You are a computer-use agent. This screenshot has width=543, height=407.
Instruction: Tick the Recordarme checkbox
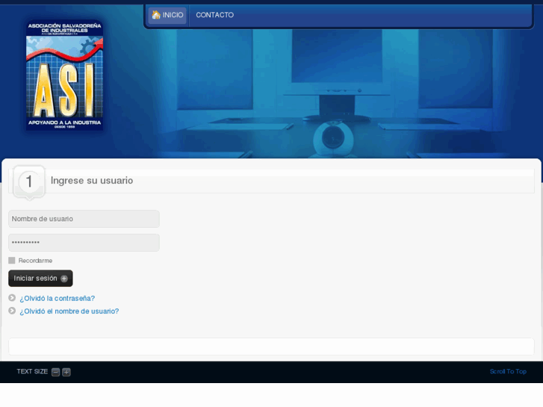coord(12,261)
